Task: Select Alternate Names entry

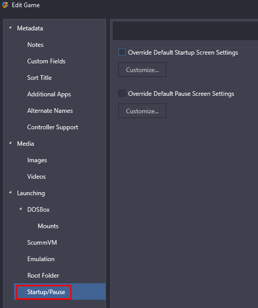Action: coord(50,111)
